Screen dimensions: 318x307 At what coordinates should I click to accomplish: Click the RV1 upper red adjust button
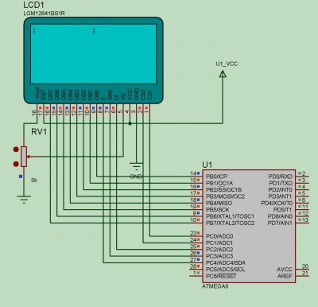16,150
